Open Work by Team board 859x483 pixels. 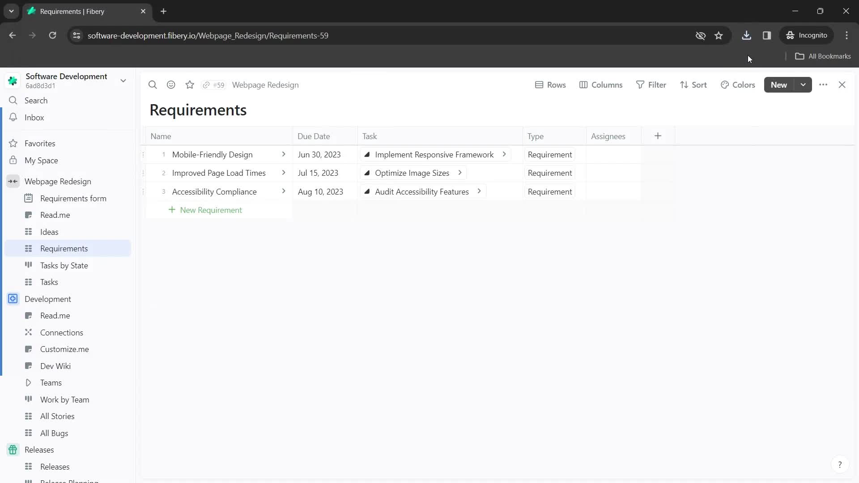tap(68, 400)
